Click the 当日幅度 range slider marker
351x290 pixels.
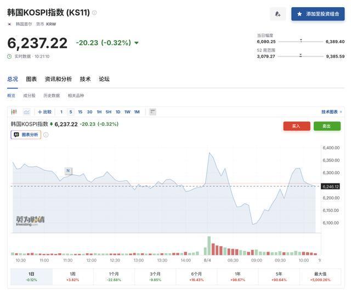pos(301,41)
